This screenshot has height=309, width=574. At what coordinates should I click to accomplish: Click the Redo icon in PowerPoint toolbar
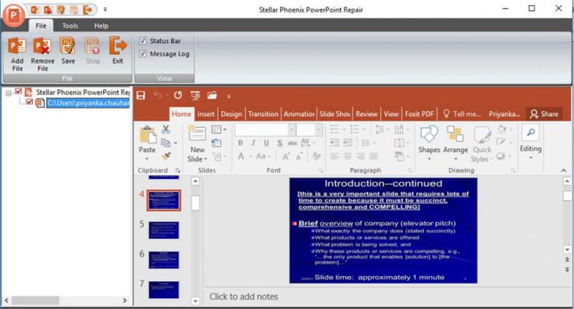point(178,95)
